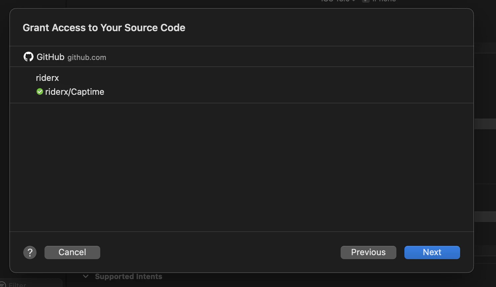The width and height of the screenshot is (496, 287).
Task: Select the riderx/Captime repository
Action: tap(74, 91)
